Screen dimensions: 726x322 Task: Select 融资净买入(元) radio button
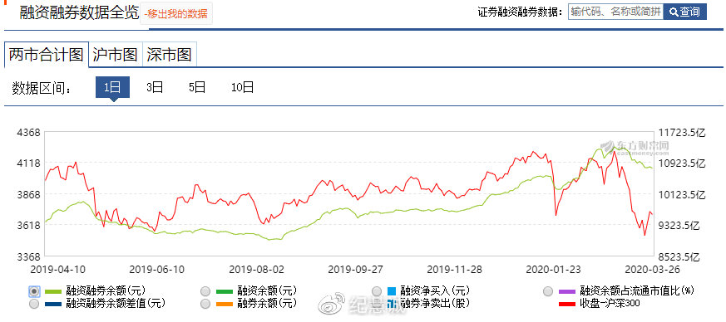[x=377, y=291]
